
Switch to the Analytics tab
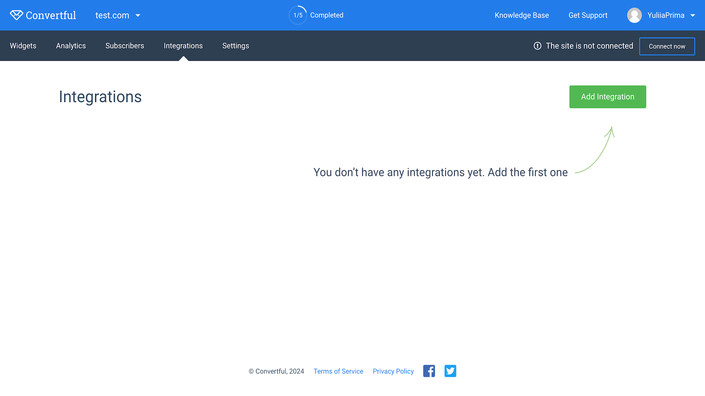71,46
